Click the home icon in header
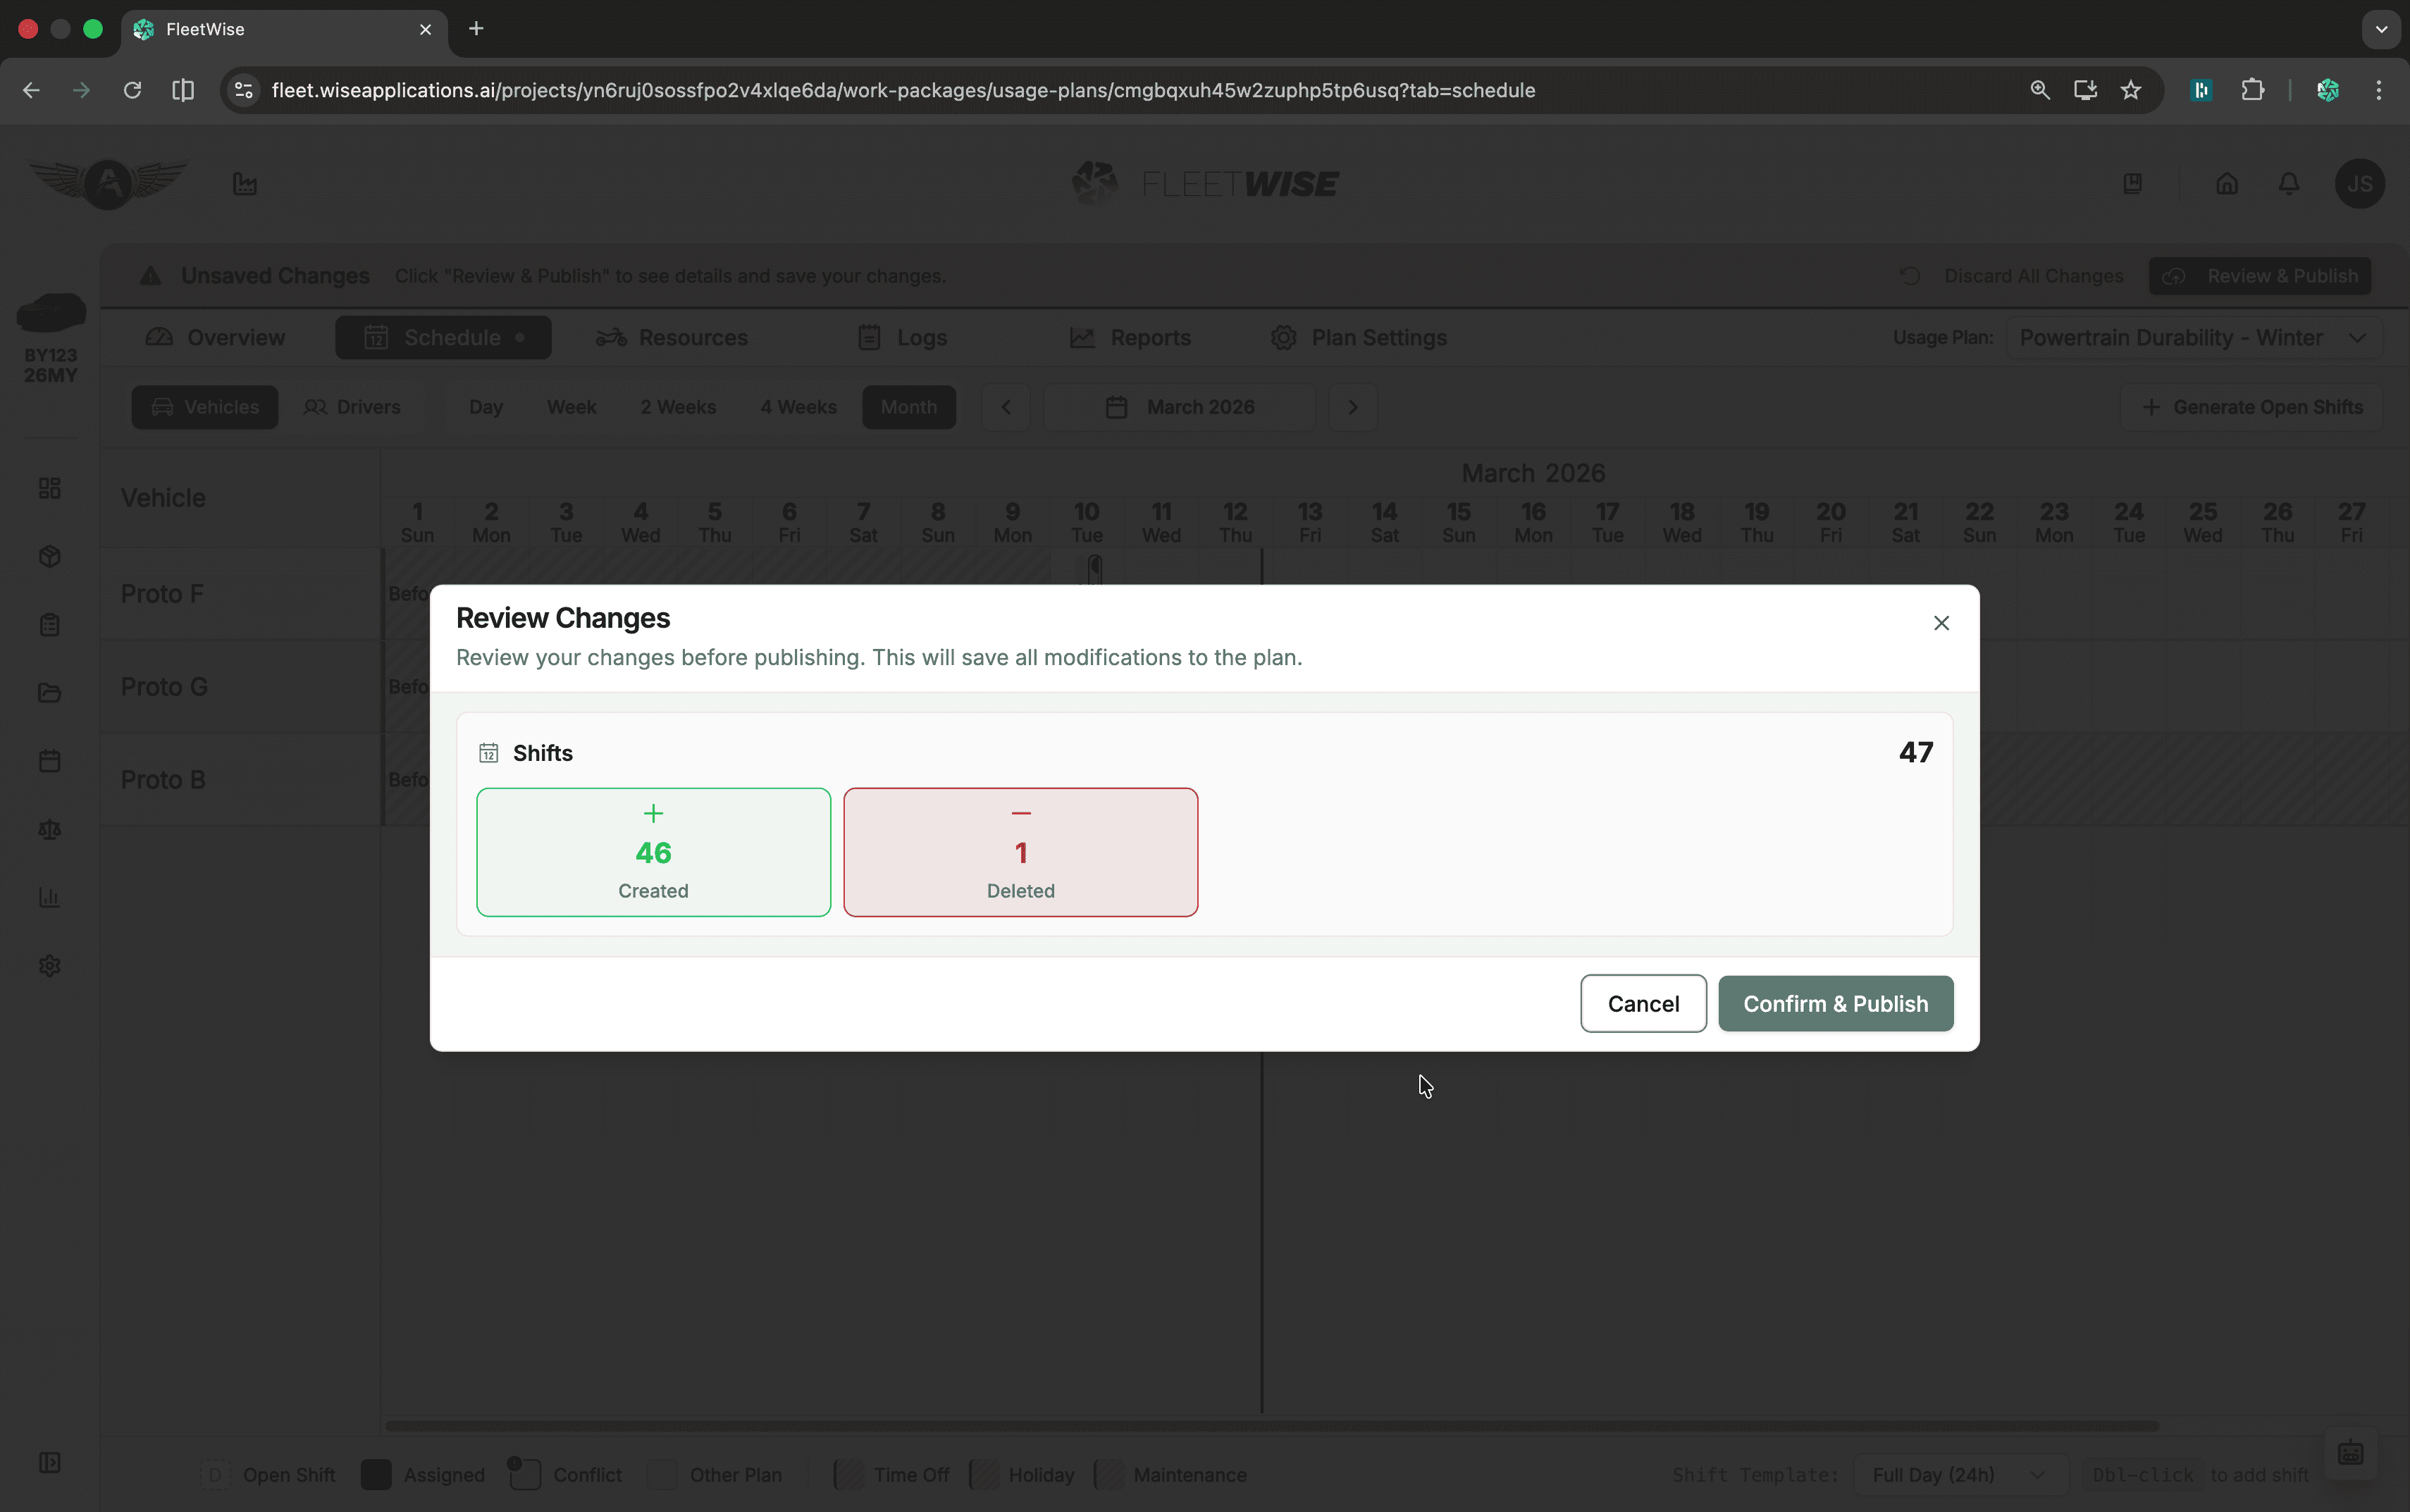 (x=2226, y=184)
